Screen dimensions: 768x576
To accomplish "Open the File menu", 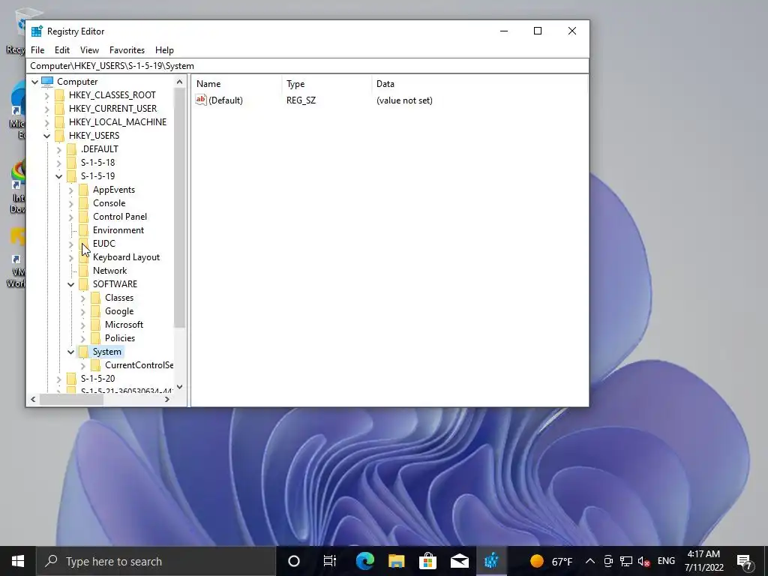I will point(37,50).
